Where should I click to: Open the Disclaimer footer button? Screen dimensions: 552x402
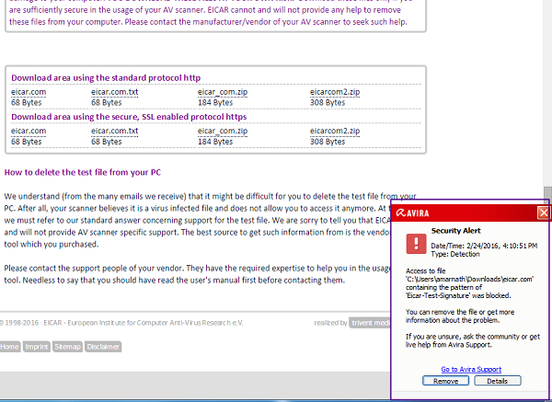click(103, 347)
